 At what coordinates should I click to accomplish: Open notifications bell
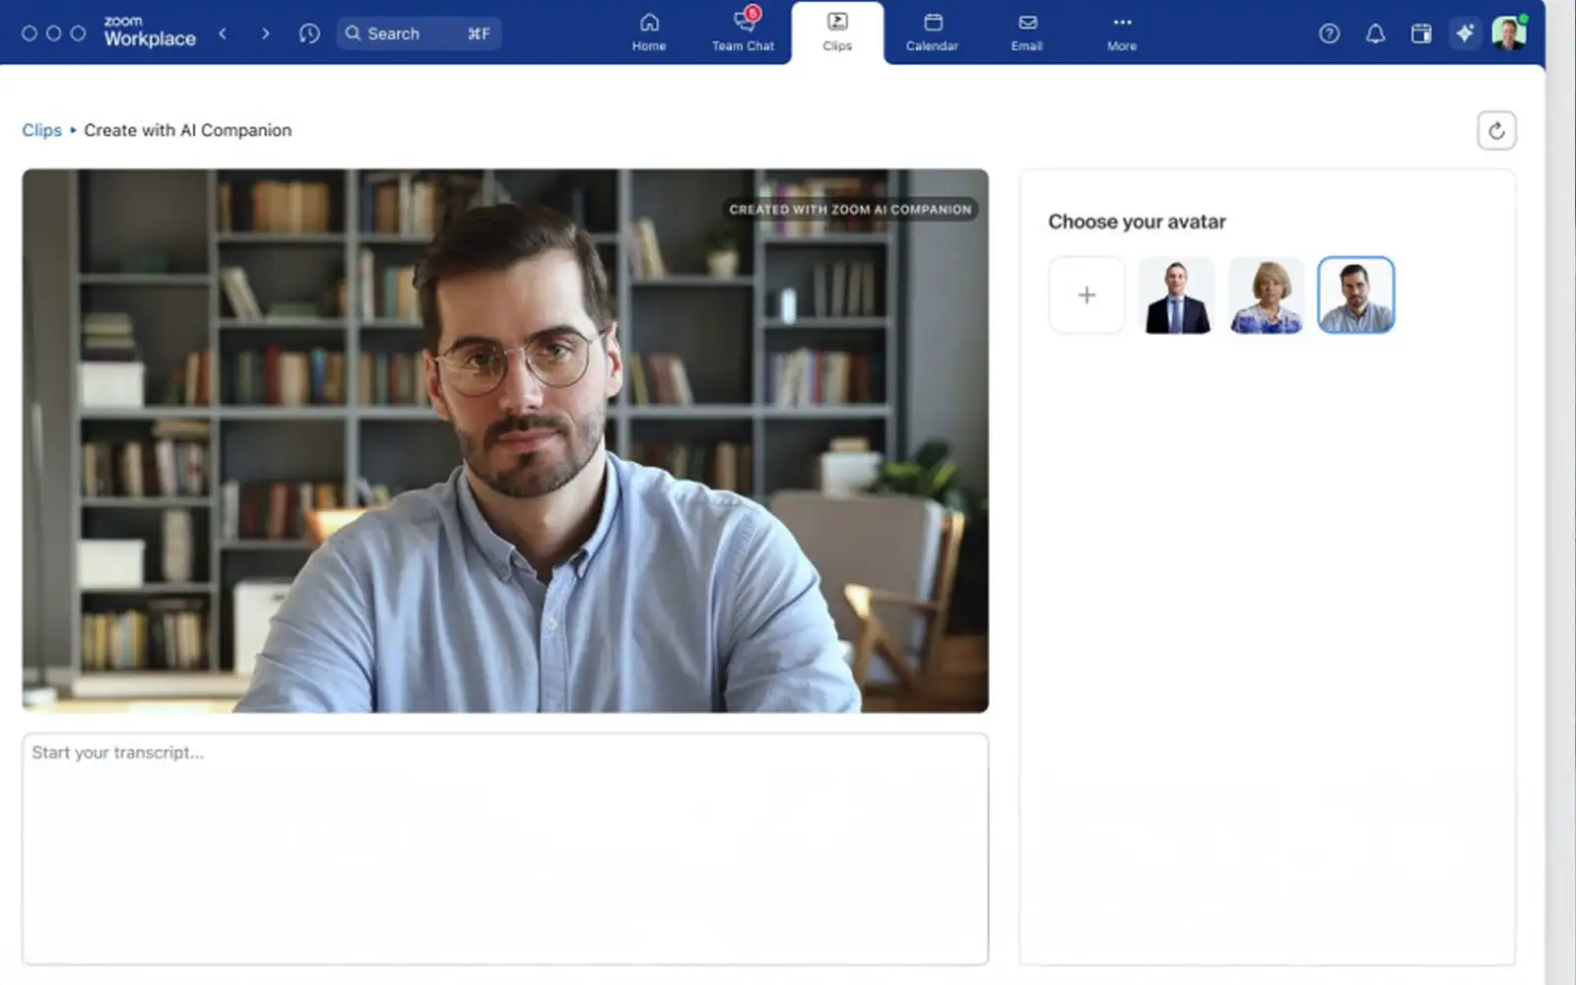point(1375,33)
